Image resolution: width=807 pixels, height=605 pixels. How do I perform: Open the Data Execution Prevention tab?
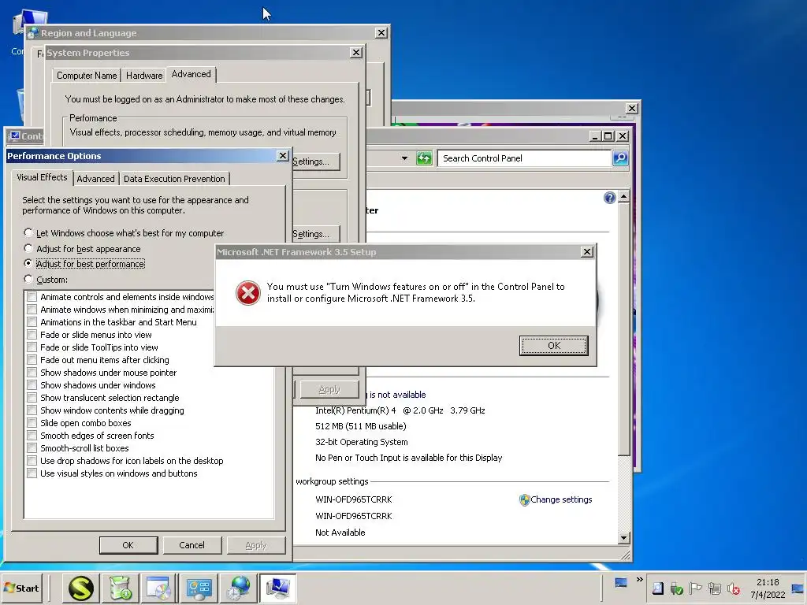coord(174,179)
